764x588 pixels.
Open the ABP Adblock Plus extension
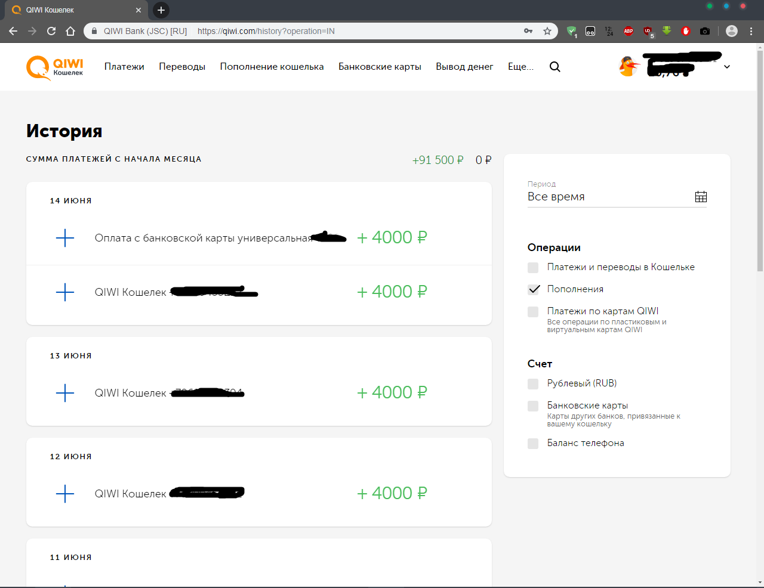pyautogui.click(x=629, y=31)
